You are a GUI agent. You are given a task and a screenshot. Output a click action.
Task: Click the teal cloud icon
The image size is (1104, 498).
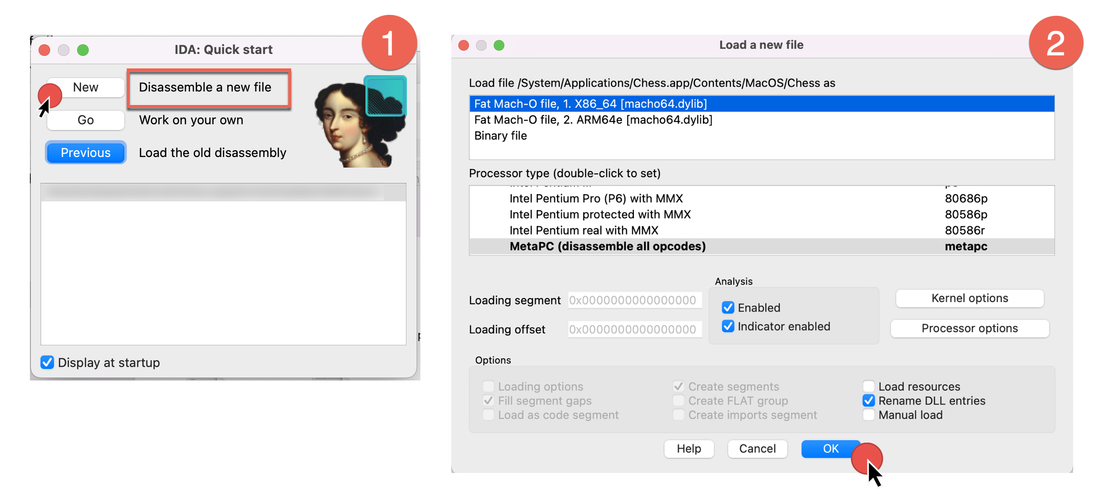tap(385, 96)
